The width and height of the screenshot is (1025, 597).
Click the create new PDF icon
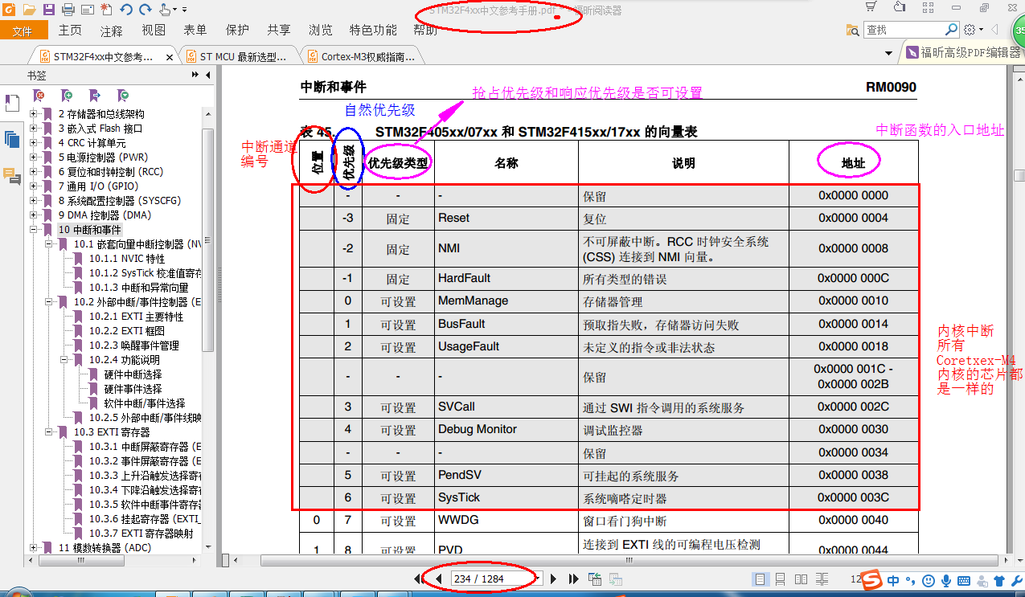[107, 10]
